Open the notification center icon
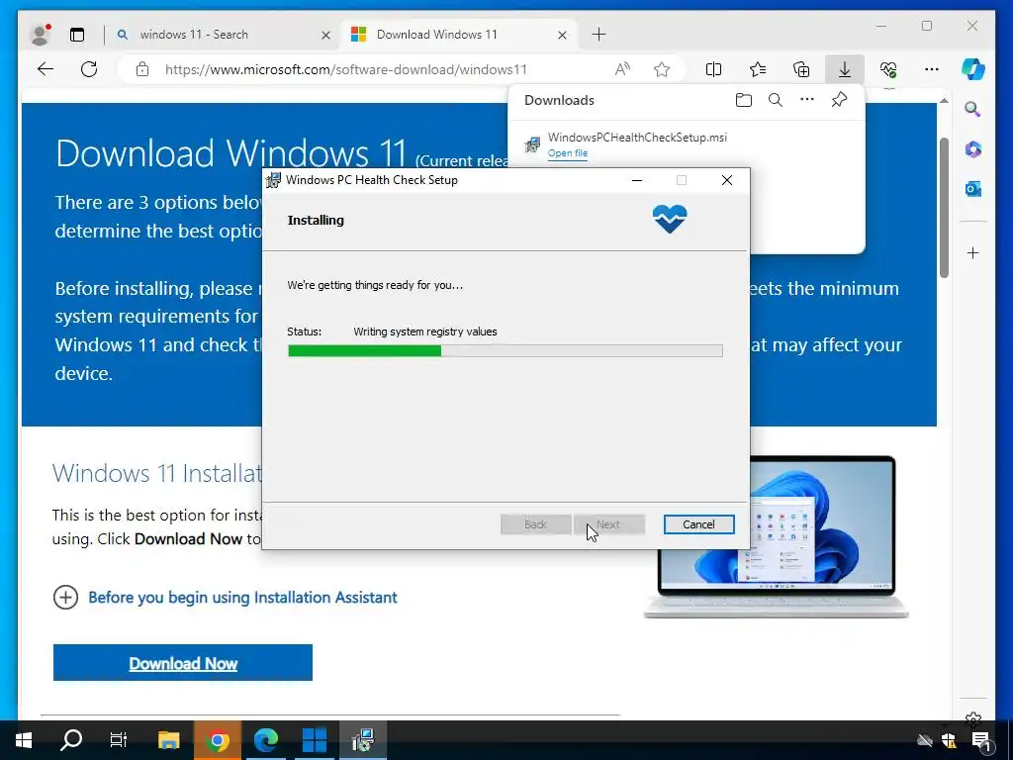Image resolution: width=1013 pixels, height=760 pixels. (x=982, y=741)
